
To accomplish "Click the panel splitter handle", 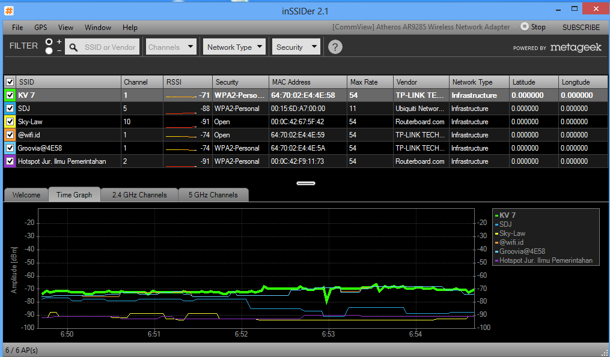I will click(306, 183).
